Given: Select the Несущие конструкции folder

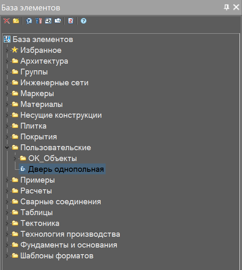Looking at the screenshot, I should pos(61,115).
